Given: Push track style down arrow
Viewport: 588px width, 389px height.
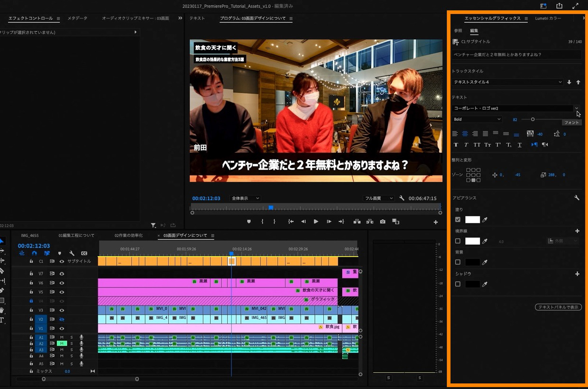Looking at the screenshot, I should tap(569, 82).
